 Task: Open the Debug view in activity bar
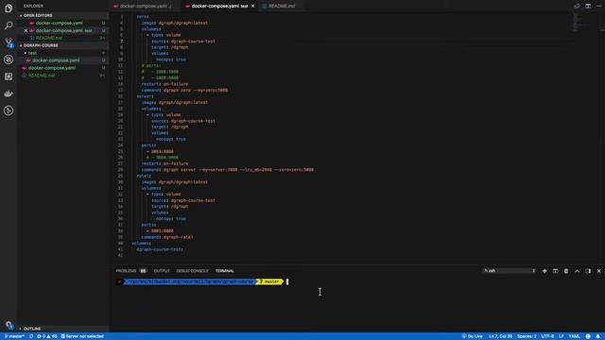(9, 59)
